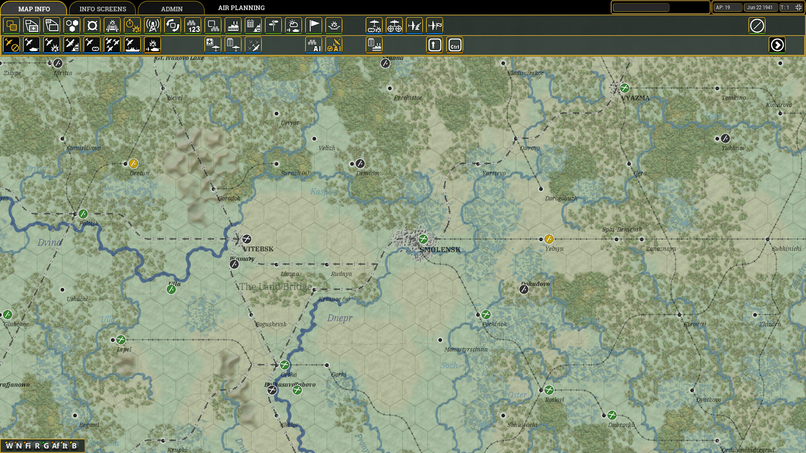806x453 pixels.
Task: Select the Smolensk airbase marker
Action: pyautogui.click(x=423, y=239)
